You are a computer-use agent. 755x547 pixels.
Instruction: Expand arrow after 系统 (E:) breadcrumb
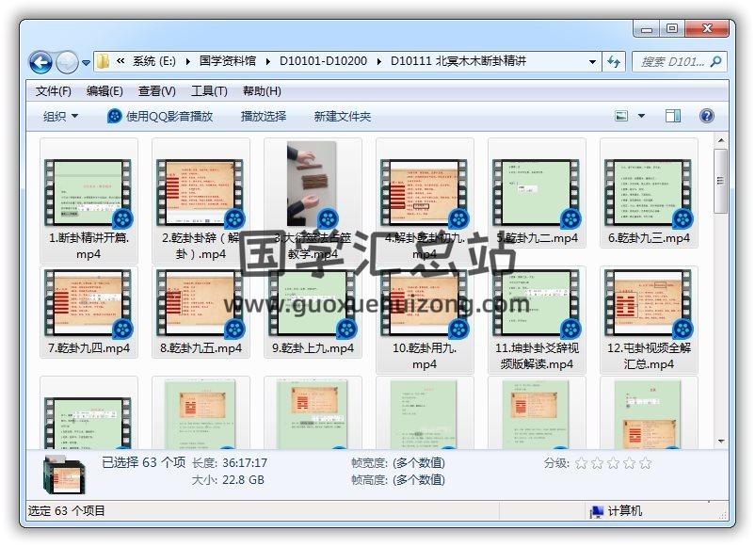click(187, 61)
